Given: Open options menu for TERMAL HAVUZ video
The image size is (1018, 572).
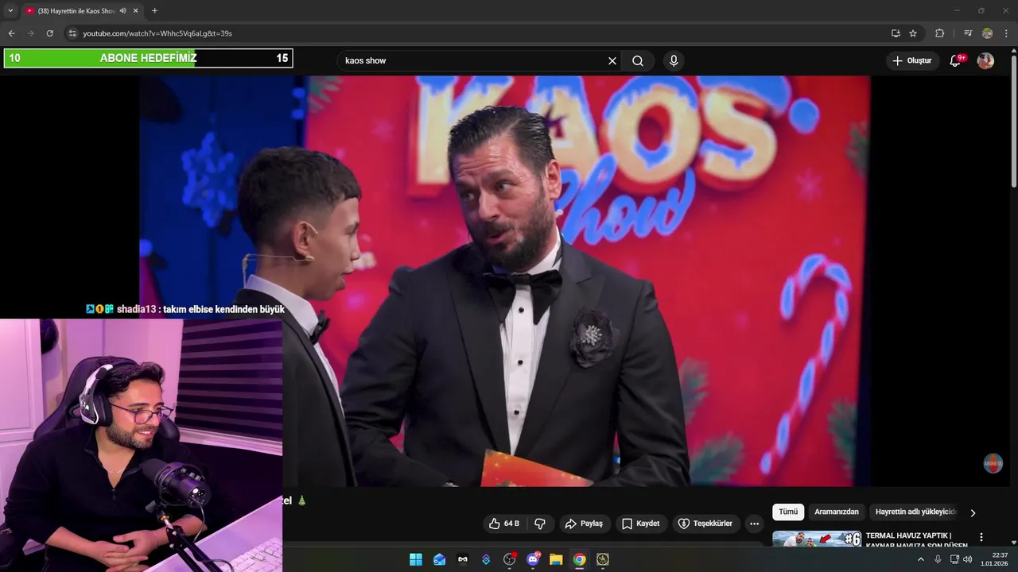Looking at the screenshot, I should [981, 537].
